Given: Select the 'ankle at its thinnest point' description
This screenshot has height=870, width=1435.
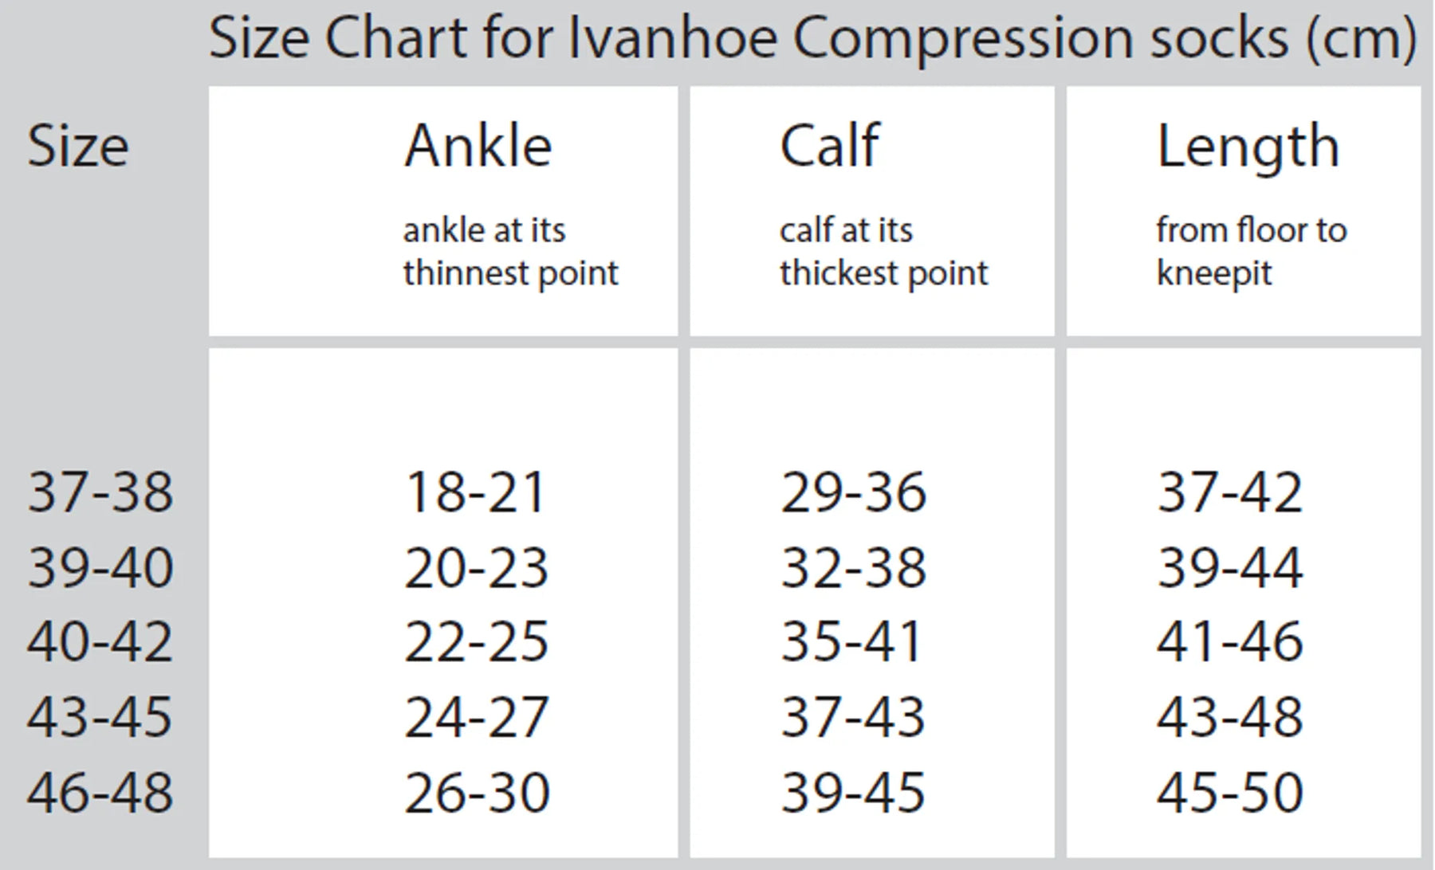Looking at the screenshot, I should click(510, 252).
